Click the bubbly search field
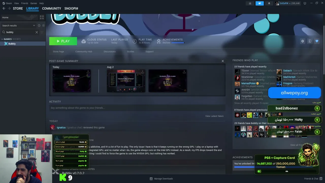 [x=20, y=32]
